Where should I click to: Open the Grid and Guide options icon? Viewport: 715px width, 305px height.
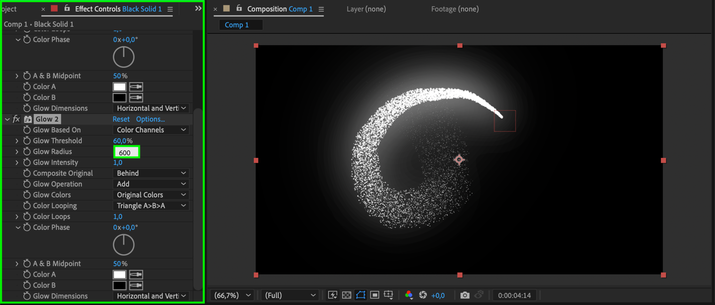click(389, 295)
